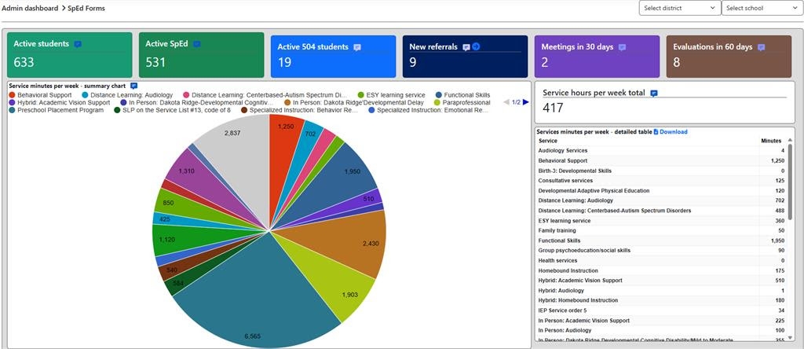Go to the next legend page arrow
The width and height of the screenshot is (804, 349).
[526, 102]
